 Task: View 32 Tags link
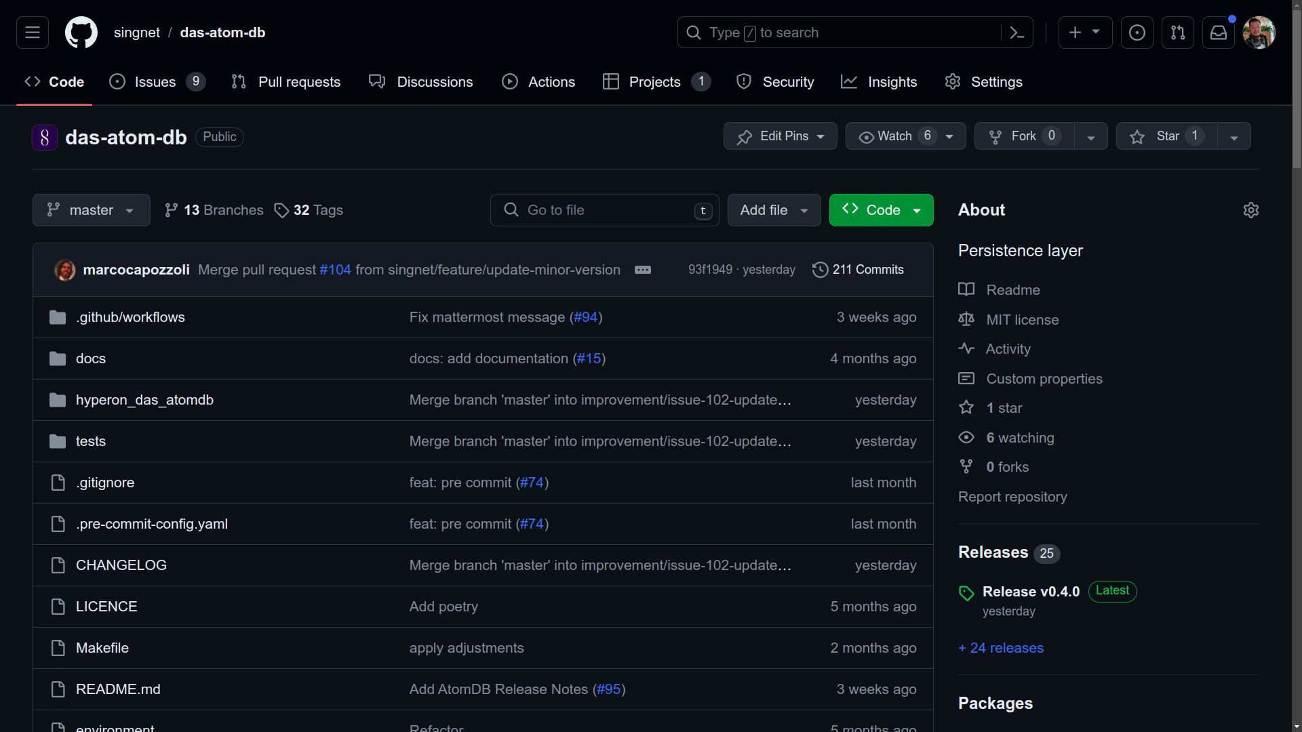pyautogui.click(x=309, y=210)
